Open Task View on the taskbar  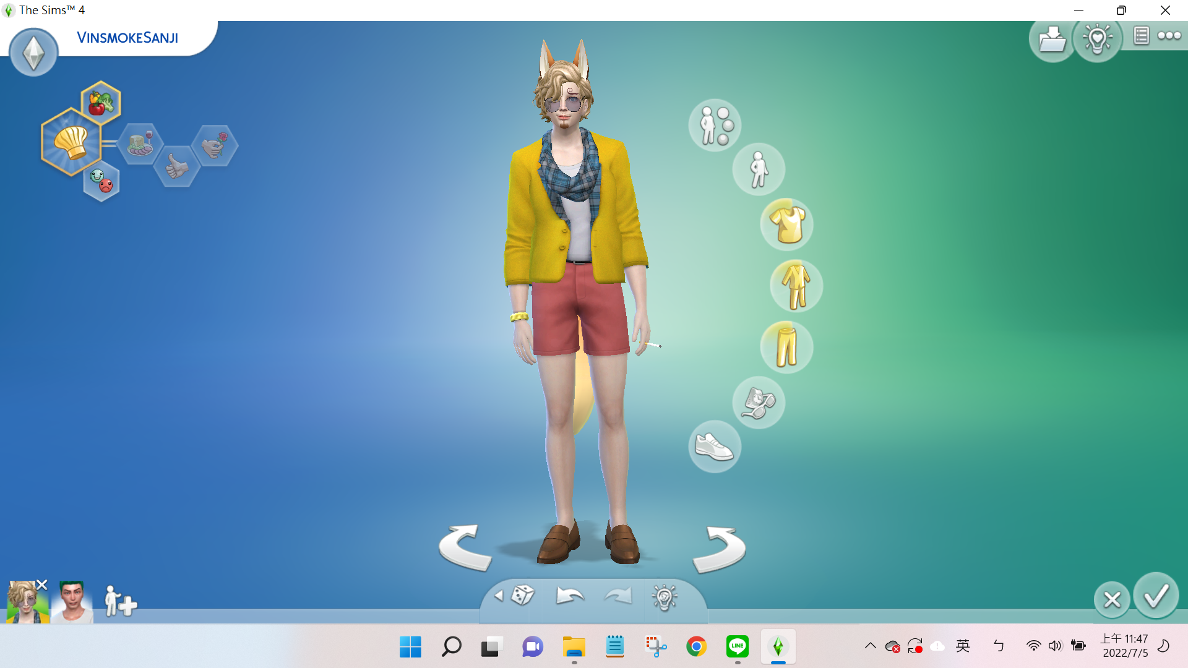[491, 646]
